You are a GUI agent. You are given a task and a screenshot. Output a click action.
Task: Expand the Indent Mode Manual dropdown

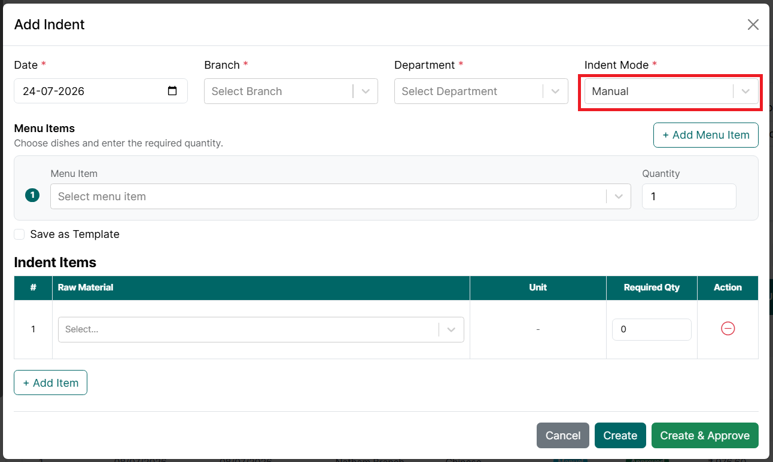671,91
